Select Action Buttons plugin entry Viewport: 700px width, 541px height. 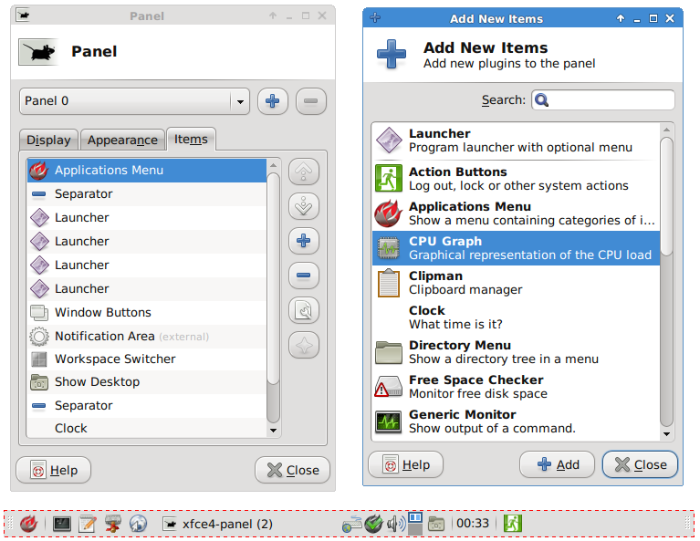[x=516, y=179]
